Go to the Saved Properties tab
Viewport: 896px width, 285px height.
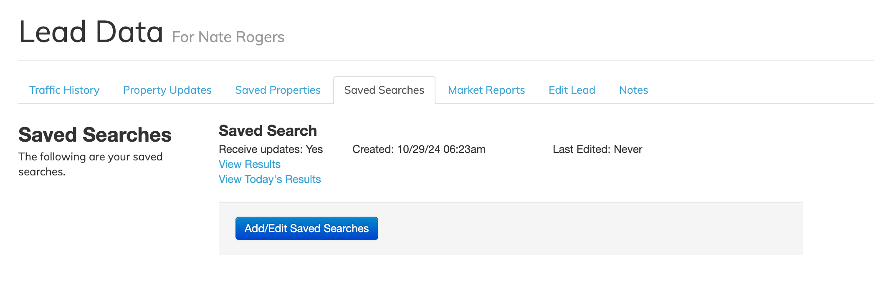point(278,90)
